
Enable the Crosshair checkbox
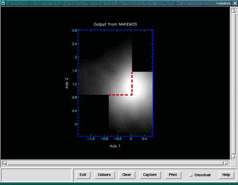(x=191, y=175)
